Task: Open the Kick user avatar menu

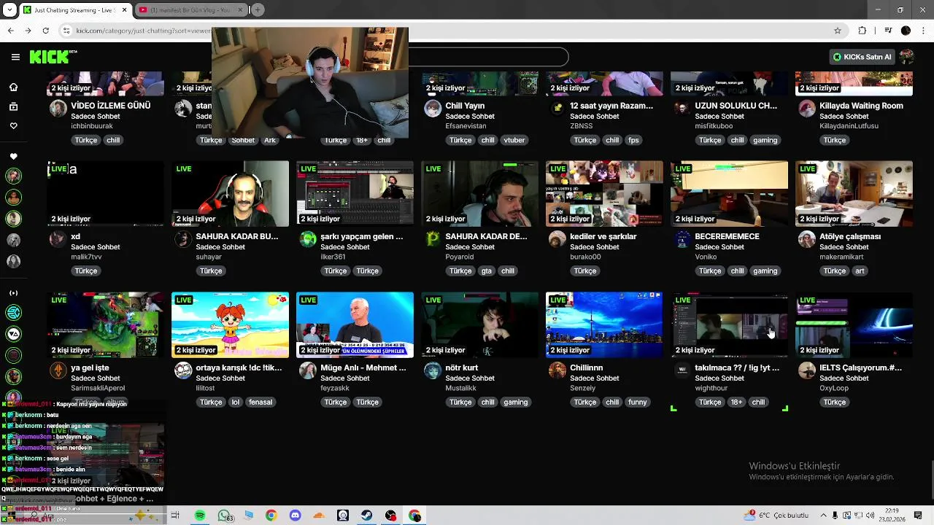Action: pos(907,57)
